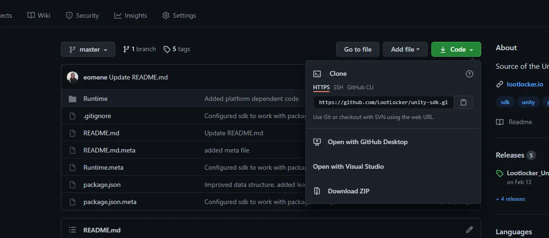Open the + 4 releases link
This screenshot has width=549, height=238.
tap(510, 199)
